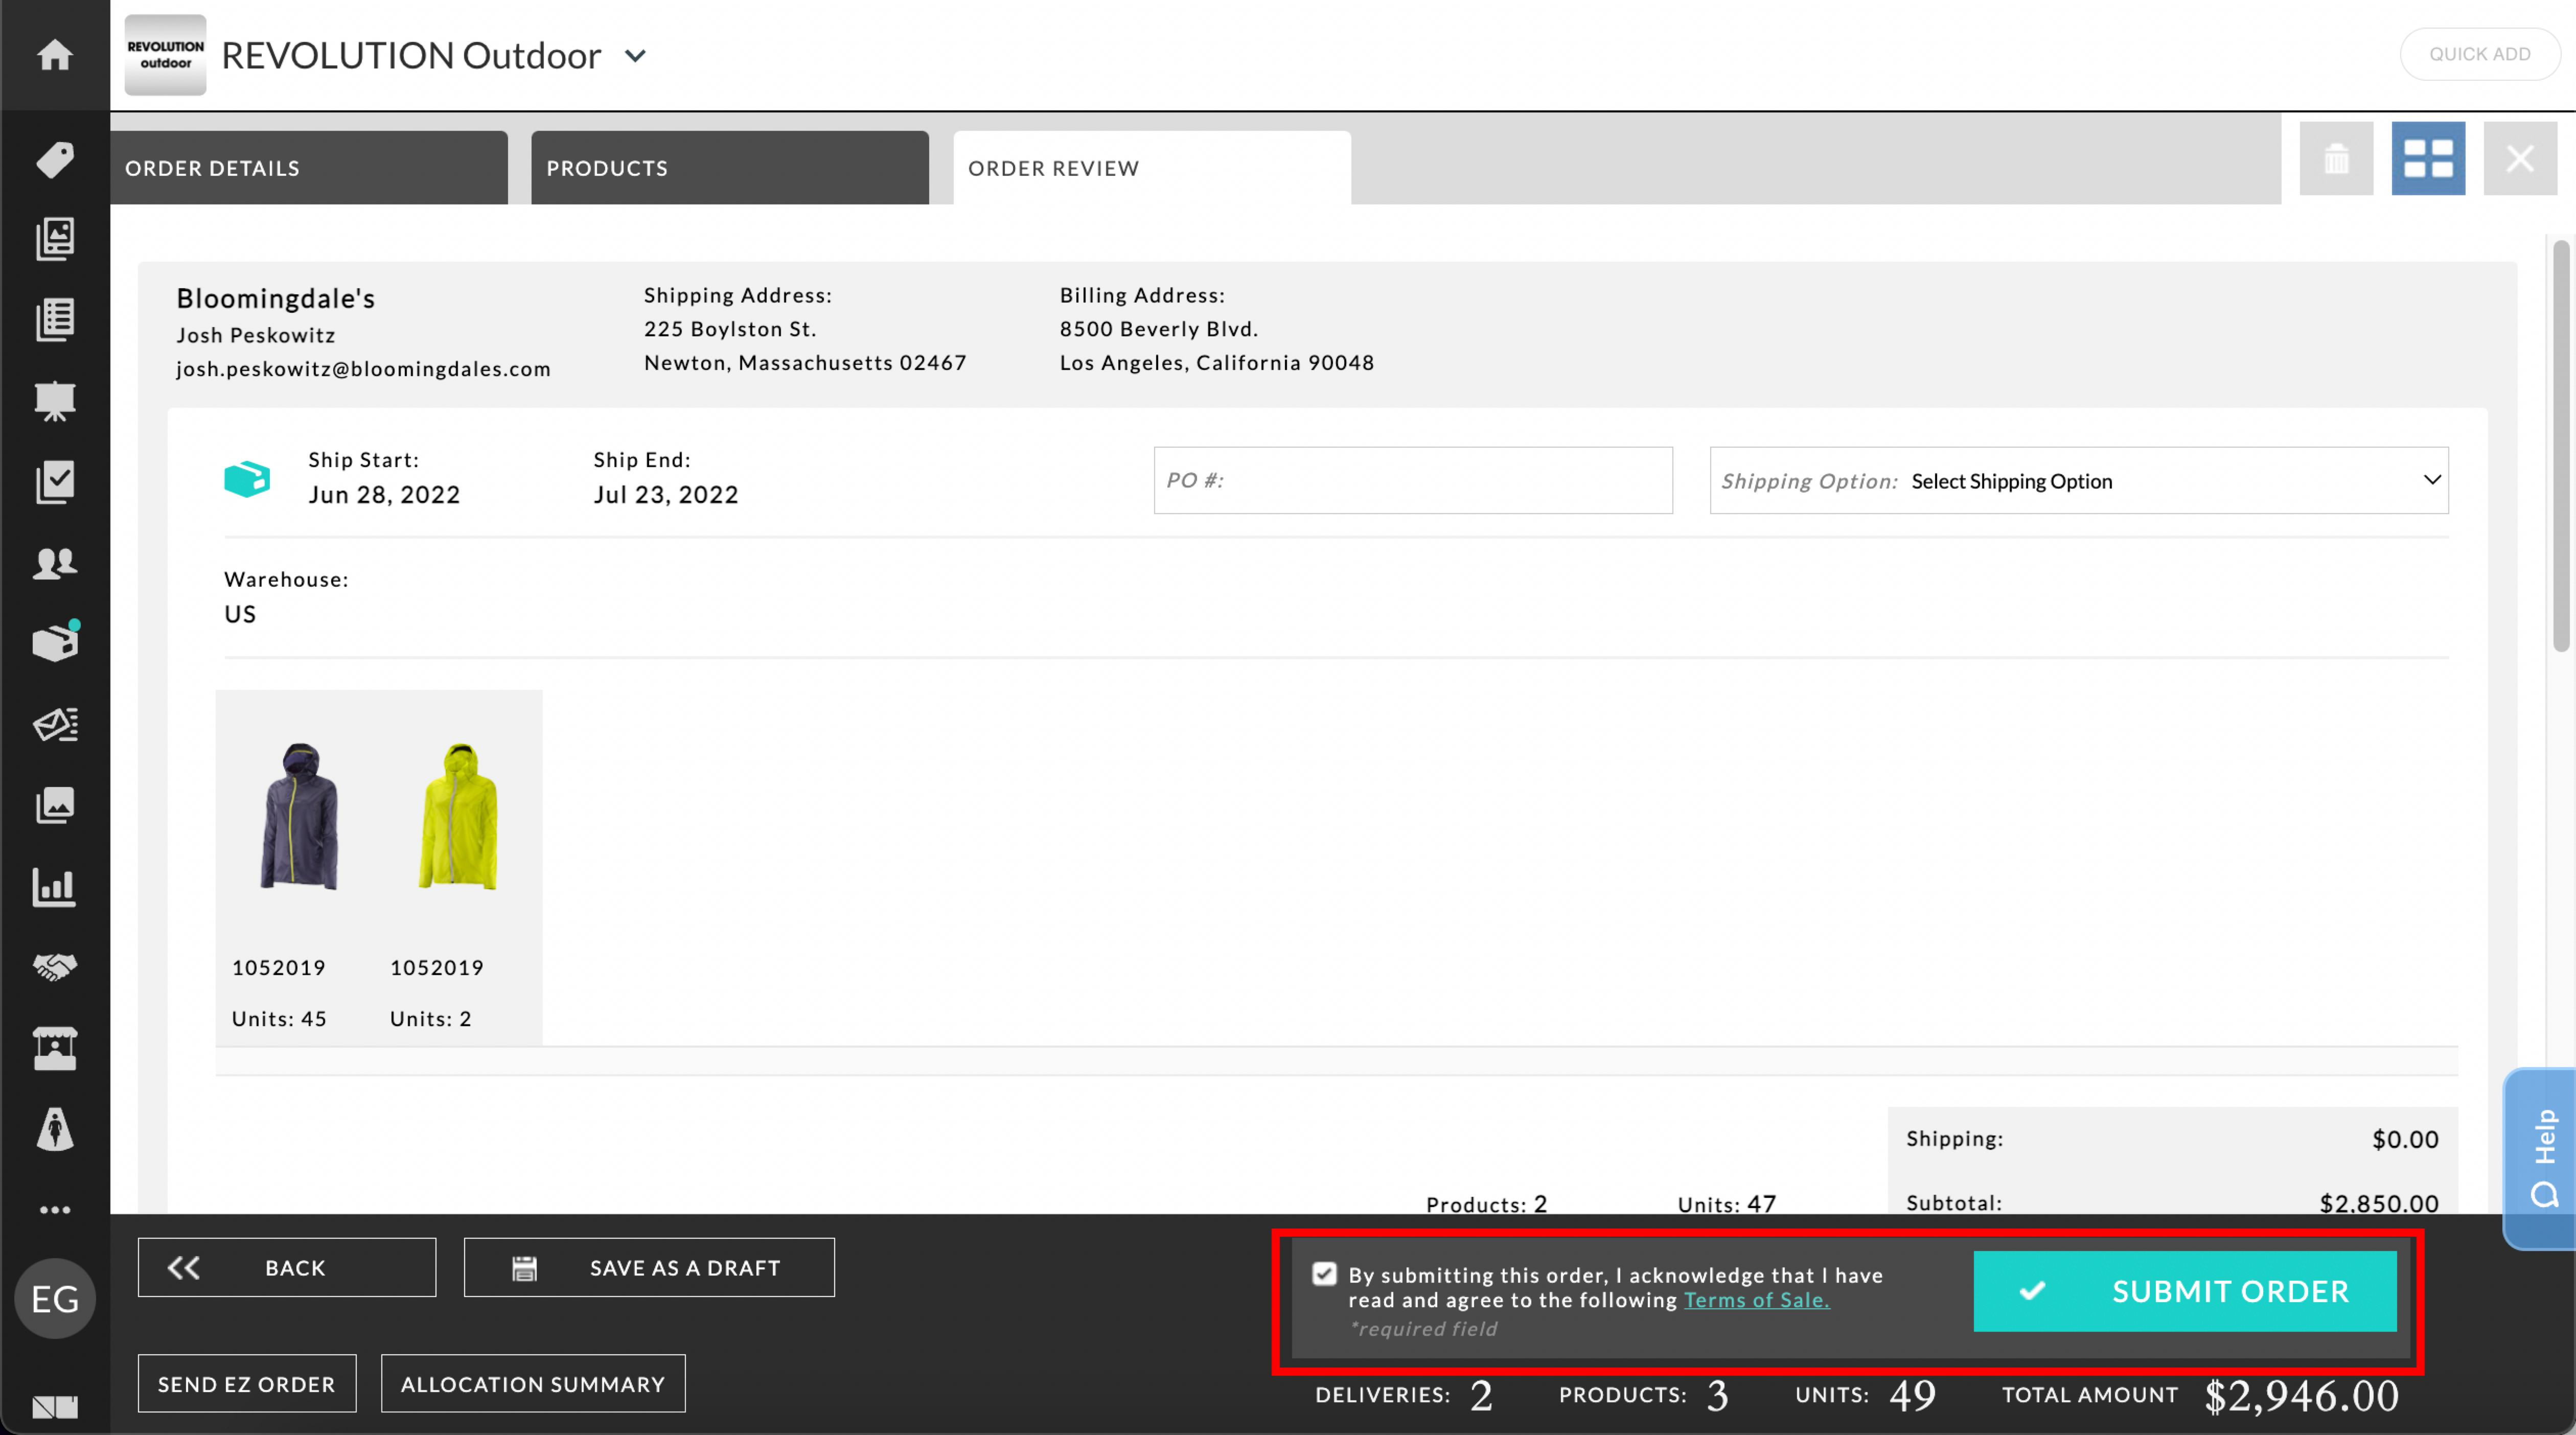Select the Order Review tab

tap(1152, 168)
